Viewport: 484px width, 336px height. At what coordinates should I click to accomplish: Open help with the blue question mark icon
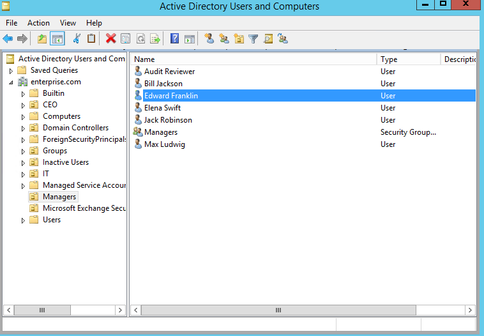(x=174, y=38)
